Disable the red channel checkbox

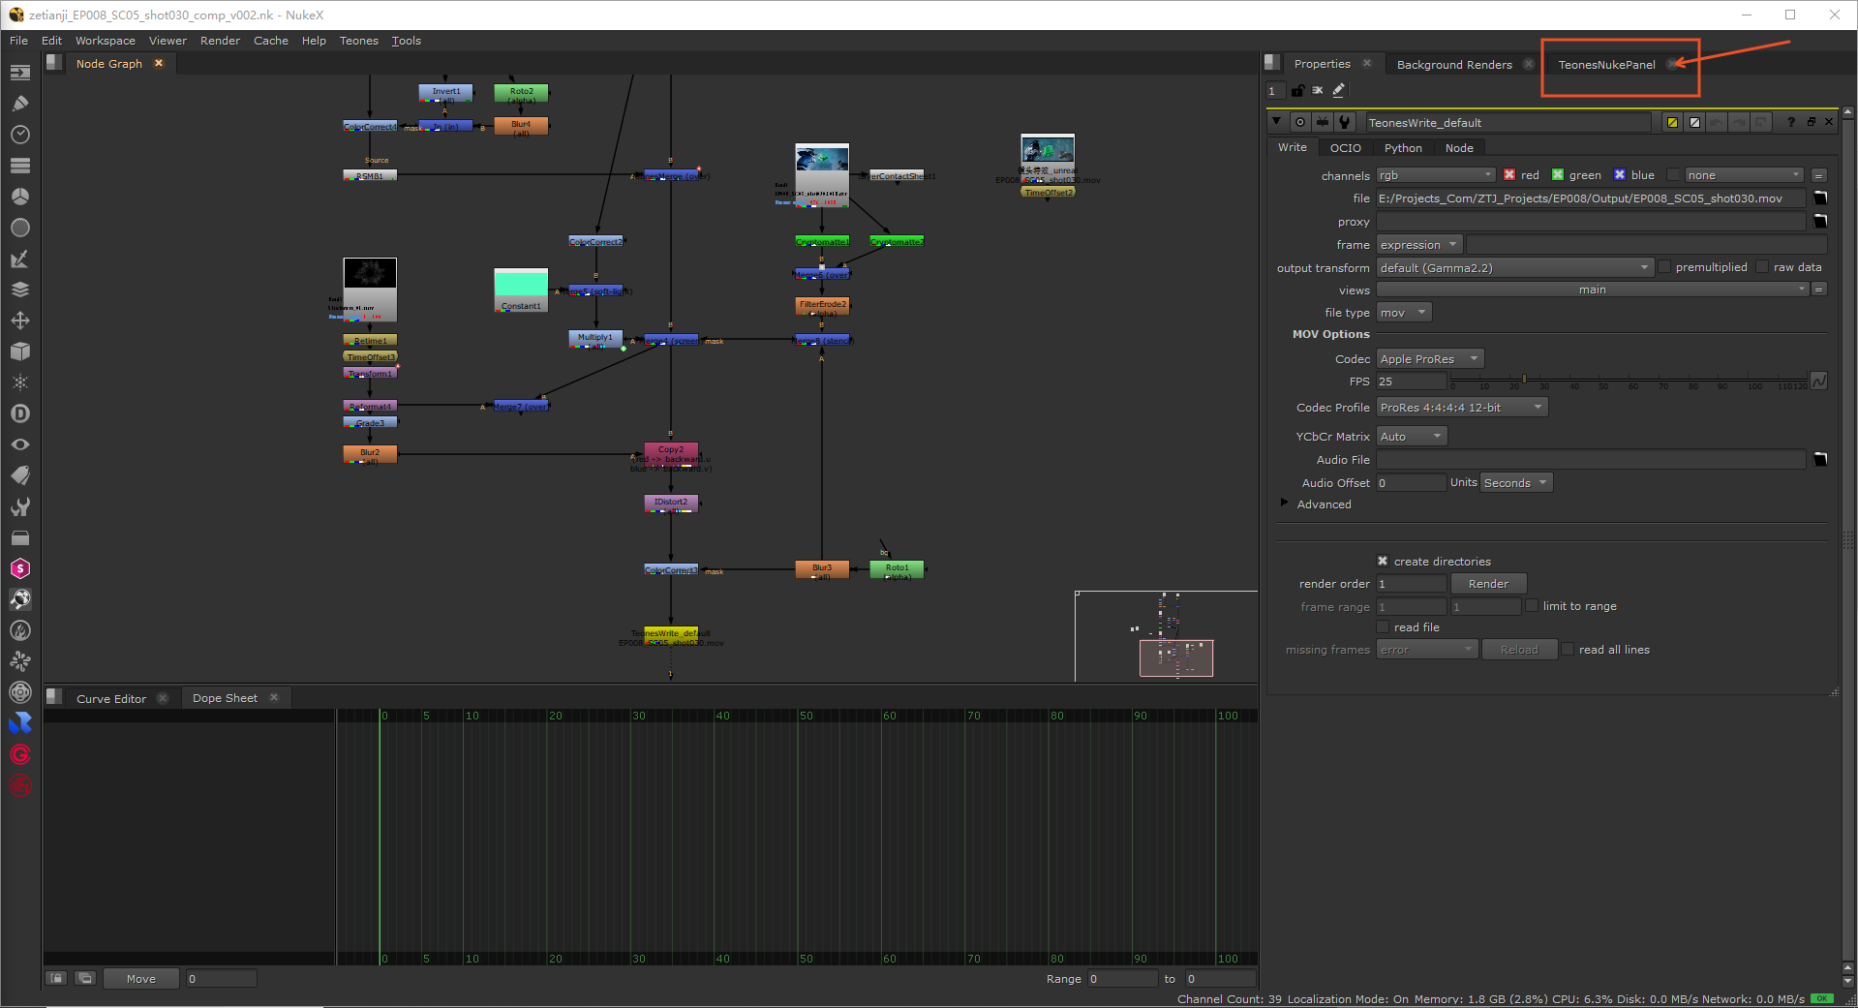[1509, 175]
